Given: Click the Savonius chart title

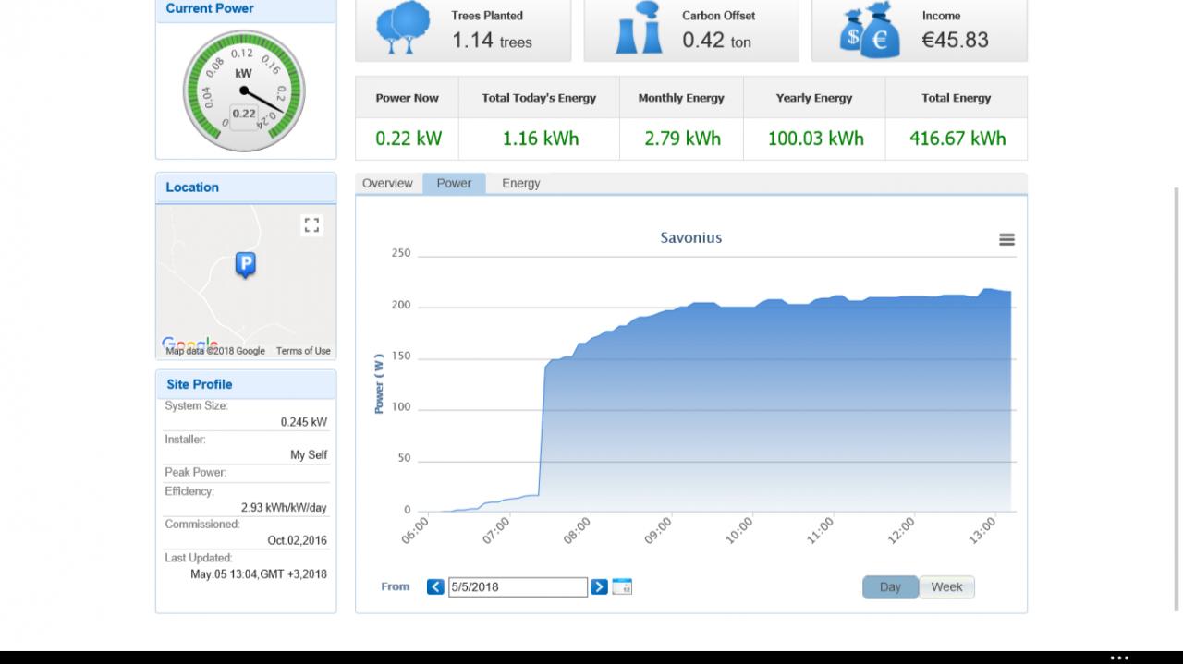Looking at the screenshot, I should click(x=691, y=237).
